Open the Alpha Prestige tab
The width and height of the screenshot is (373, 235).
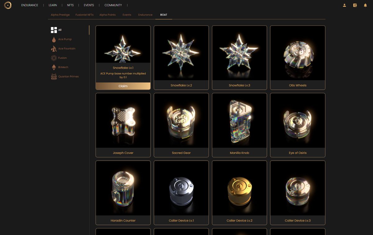[60, 15]
